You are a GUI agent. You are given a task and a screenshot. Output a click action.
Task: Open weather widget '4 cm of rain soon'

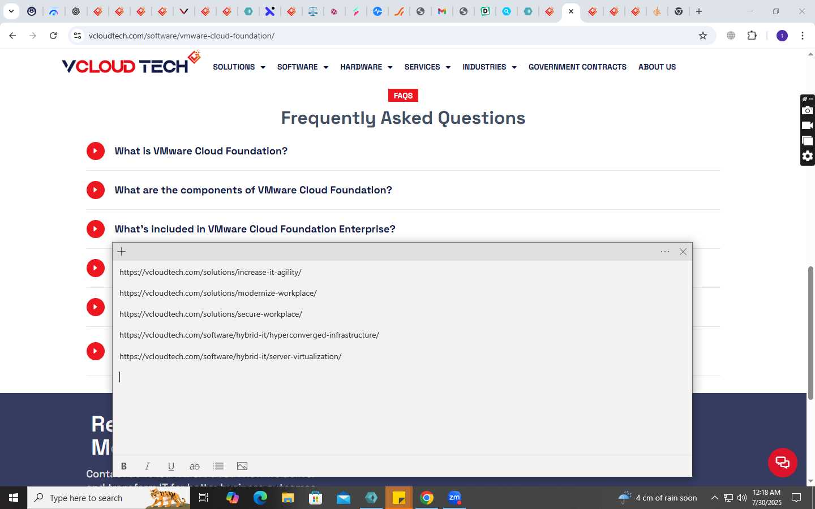pos(658,498)
